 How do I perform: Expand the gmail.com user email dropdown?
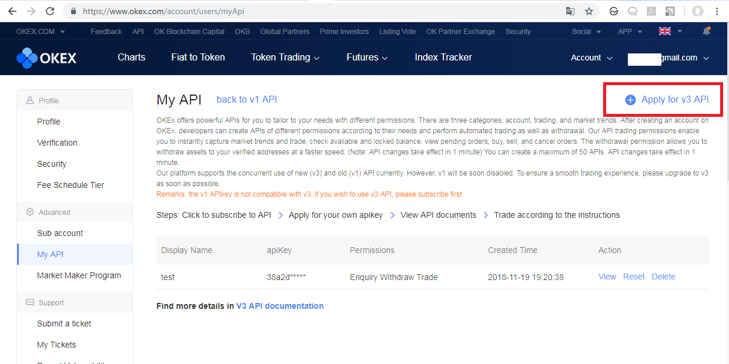pyautogui.click(x=668, y=58)
